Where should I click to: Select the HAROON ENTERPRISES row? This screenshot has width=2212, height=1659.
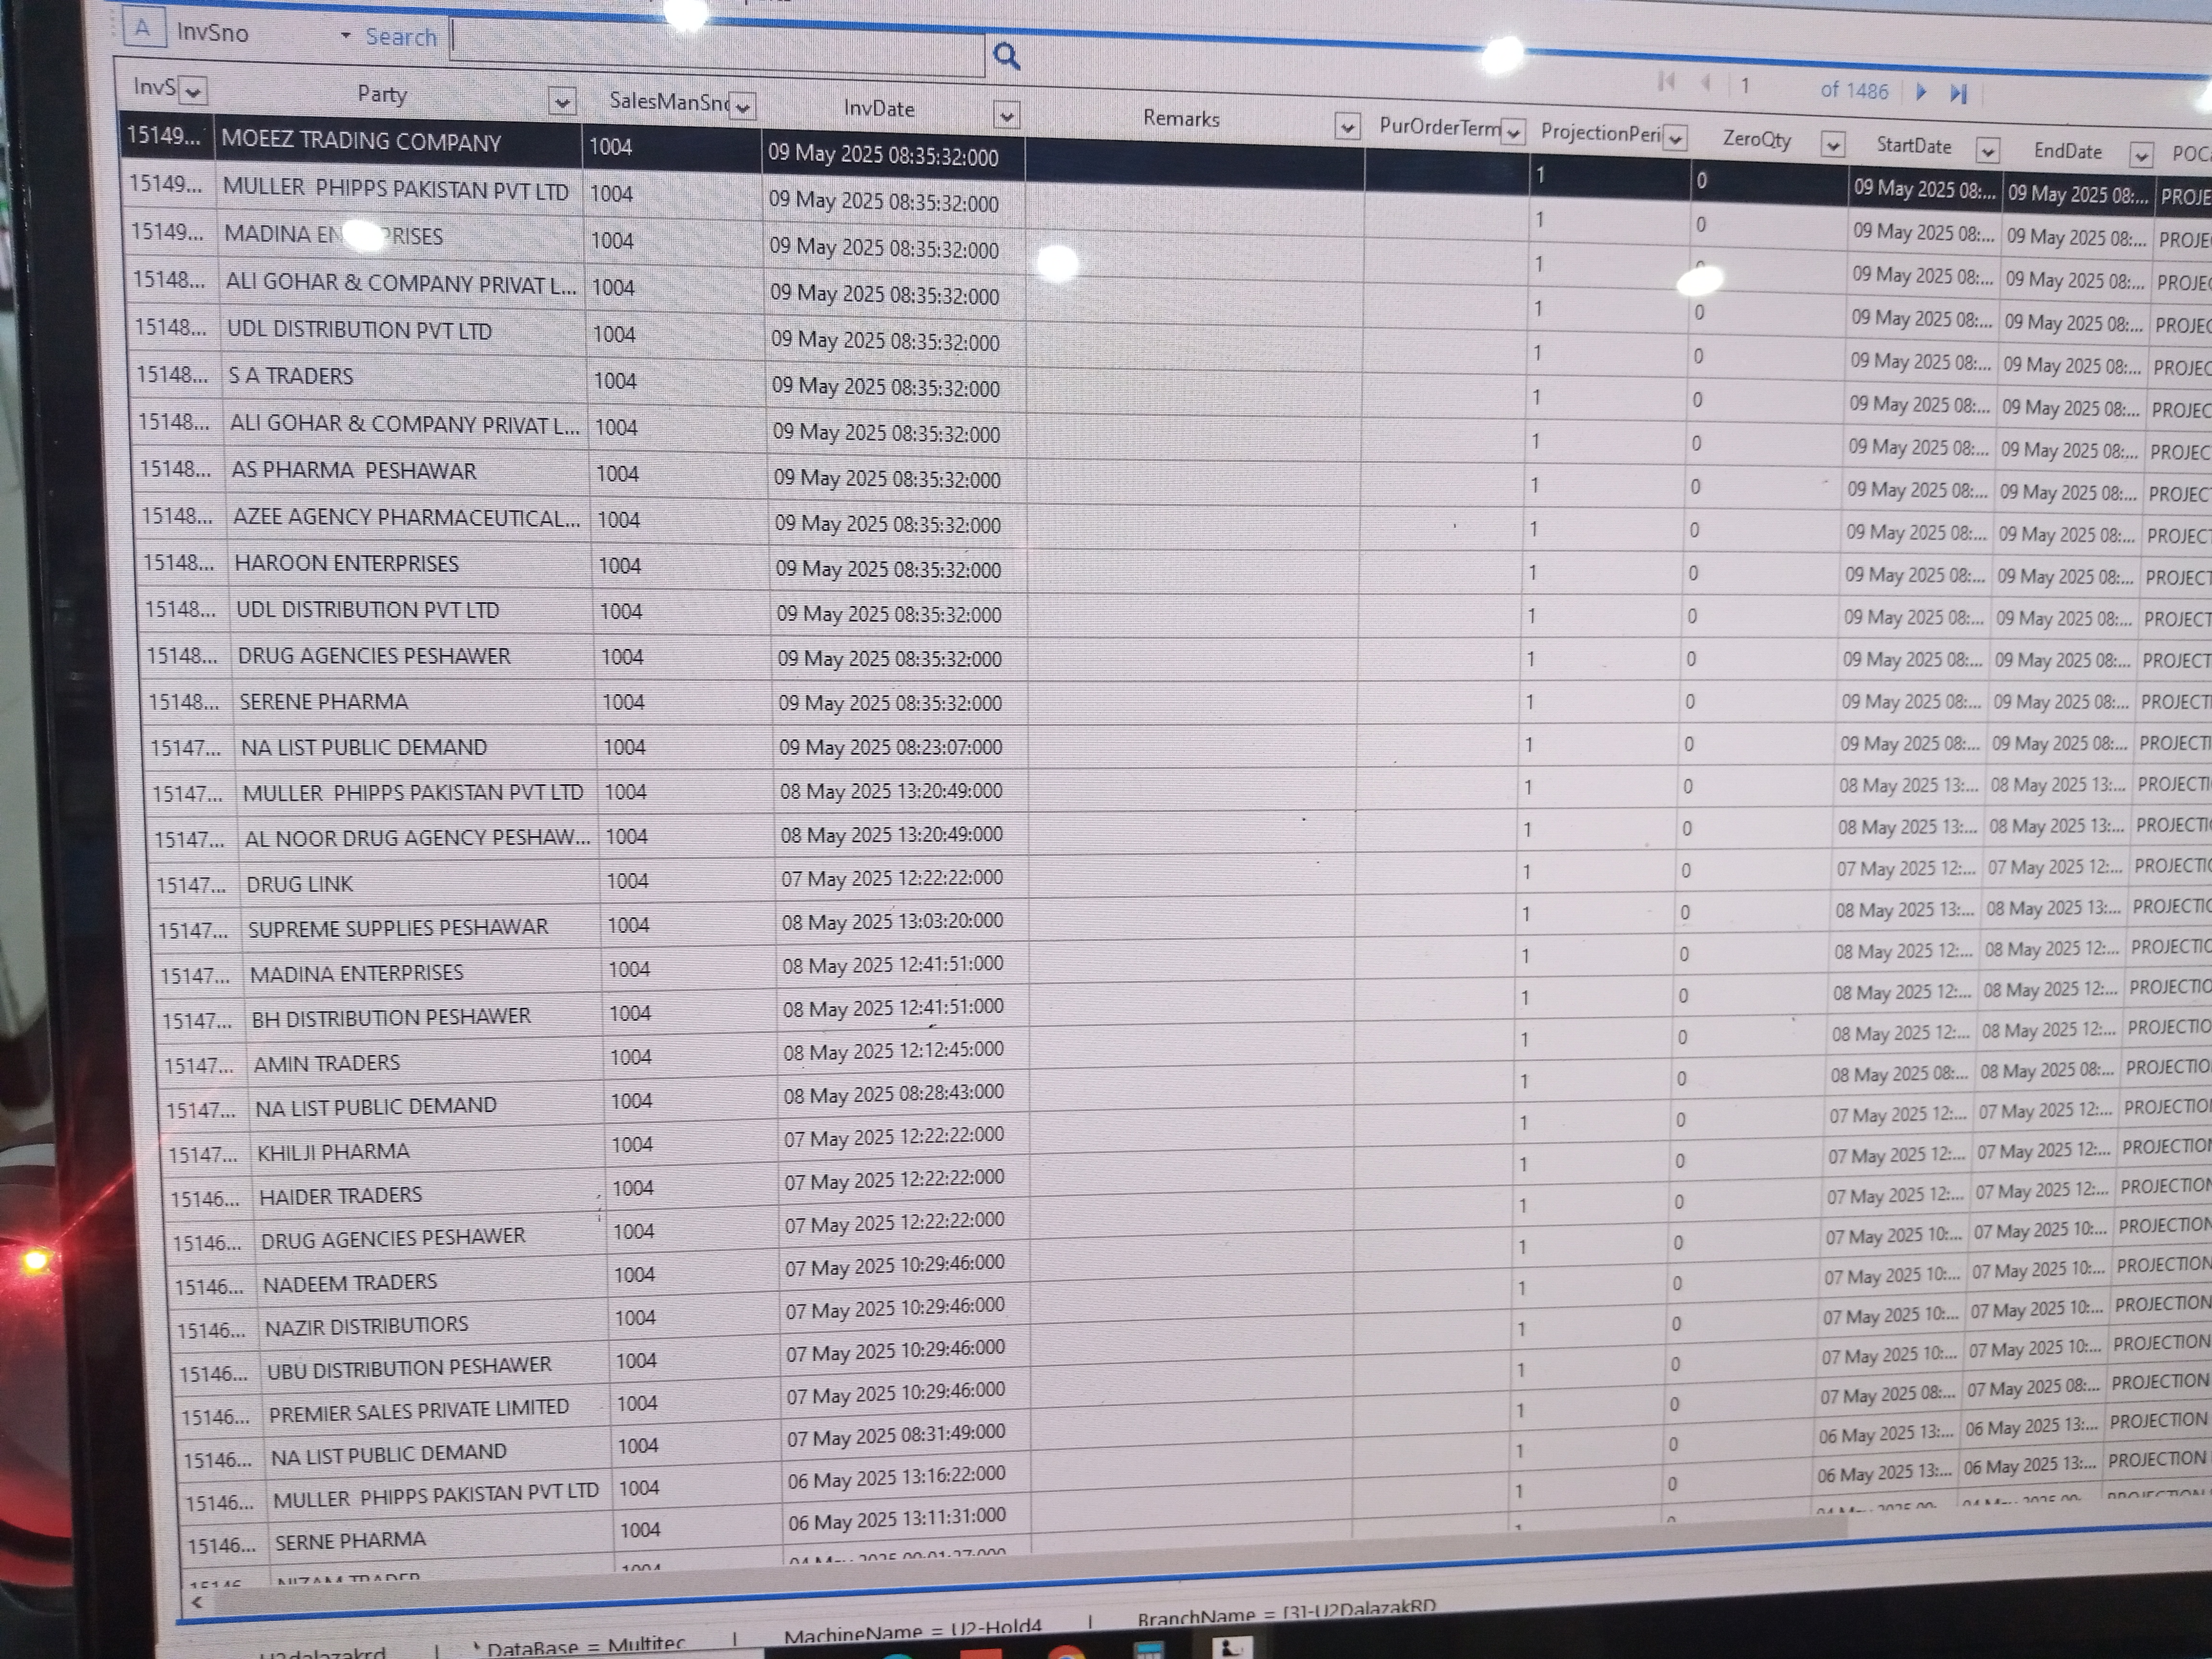pos(346,563)
